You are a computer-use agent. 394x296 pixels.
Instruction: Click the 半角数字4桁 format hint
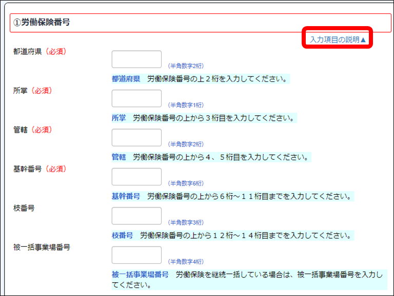coord(186,262)
